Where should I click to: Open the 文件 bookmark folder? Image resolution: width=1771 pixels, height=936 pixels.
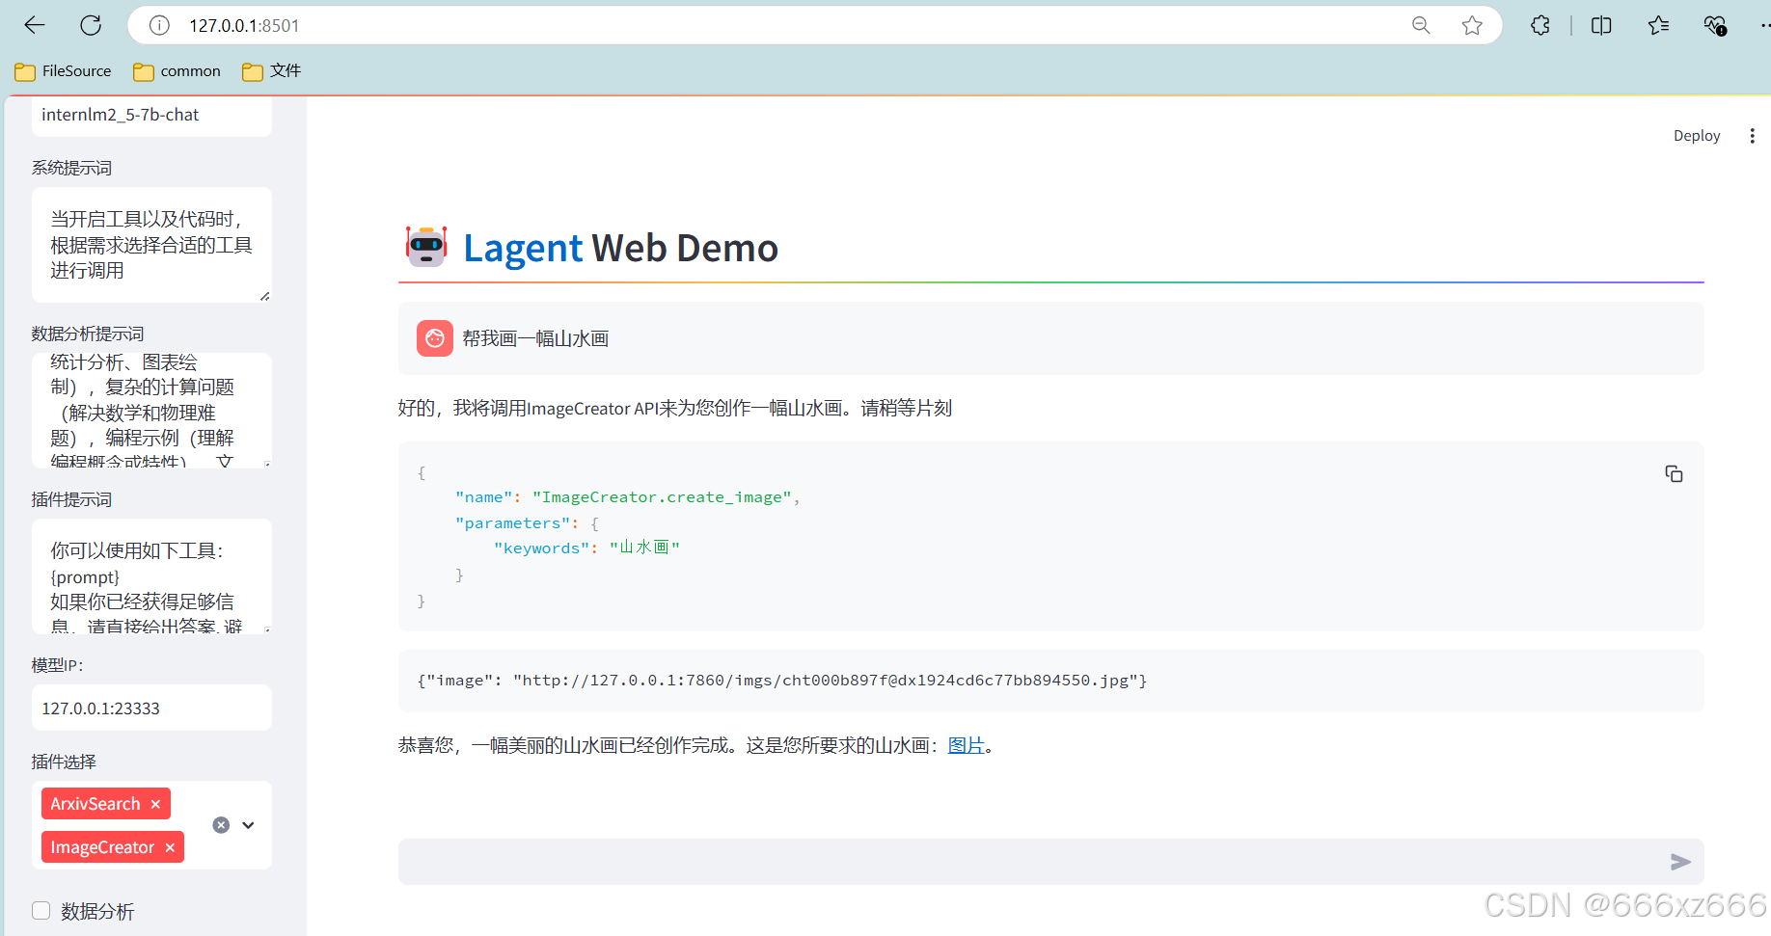[x=272, y=71]
